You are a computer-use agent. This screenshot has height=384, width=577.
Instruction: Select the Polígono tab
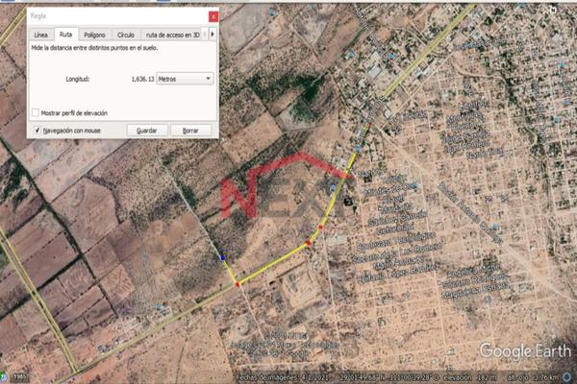tap(94, 35)
